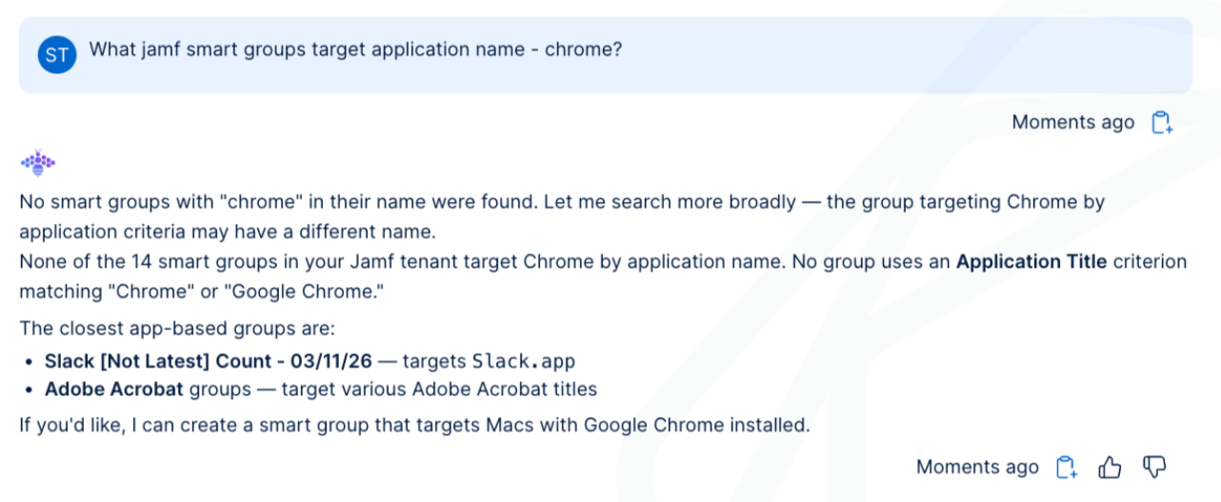The image size is (1221, 502).
Task: Click the bold "Slack [Not Latest] Count - 03/11/26" group
Action: (x=209, y=362)
